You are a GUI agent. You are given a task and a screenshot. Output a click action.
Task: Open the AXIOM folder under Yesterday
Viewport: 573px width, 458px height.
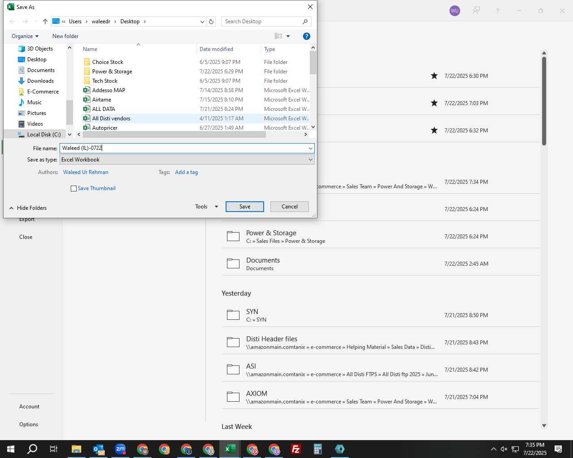381,397
